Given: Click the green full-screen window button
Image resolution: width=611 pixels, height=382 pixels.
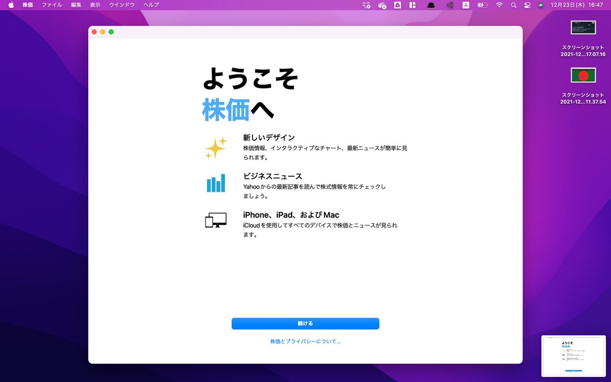Looking at the screenshot, I should point(111,32).
